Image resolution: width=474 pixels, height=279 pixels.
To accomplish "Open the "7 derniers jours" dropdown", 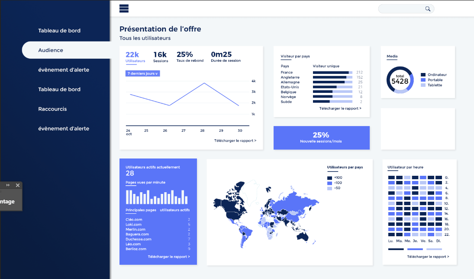I will click(x=142, y=73).
